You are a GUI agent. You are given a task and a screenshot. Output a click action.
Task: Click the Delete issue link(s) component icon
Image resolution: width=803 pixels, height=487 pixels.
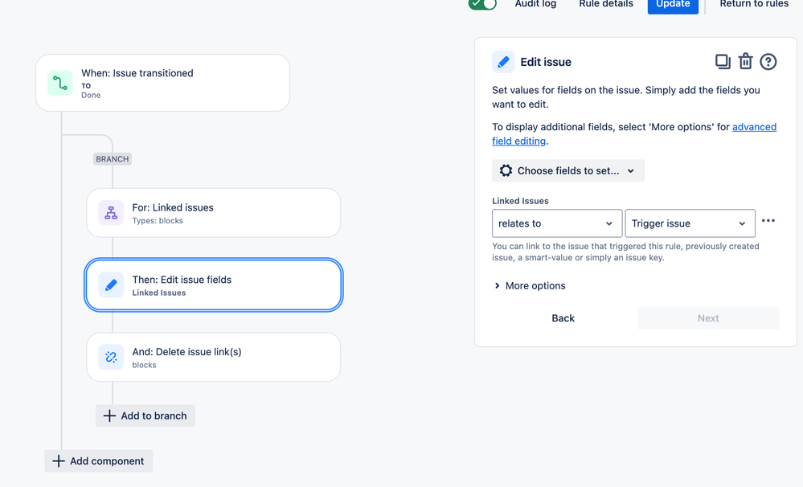[x=110, y=356]
